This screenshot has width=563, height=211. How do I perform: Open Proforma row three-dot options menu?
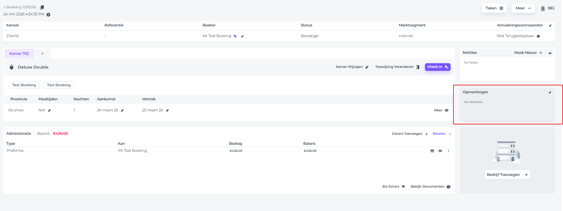pyautogui.click(x=448, y=151)
